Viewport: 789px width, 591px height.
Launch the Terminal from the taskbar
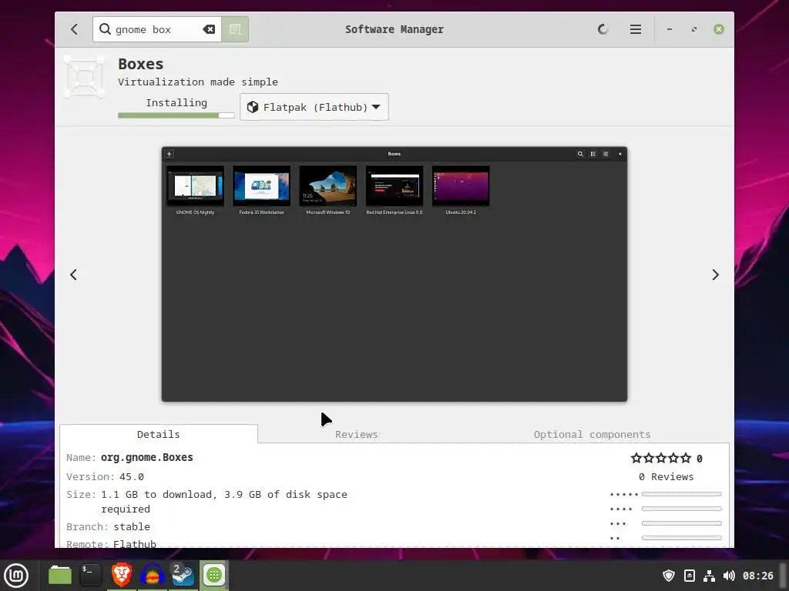pyautogui.click(x=91, y=575)
